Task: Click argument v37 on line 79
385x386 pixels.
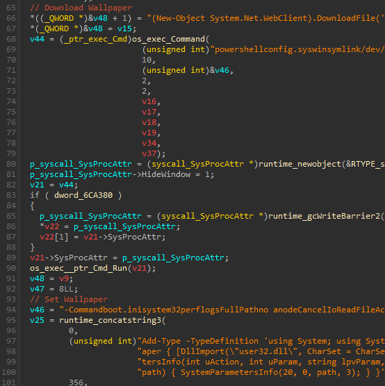Action: [149, 153]
